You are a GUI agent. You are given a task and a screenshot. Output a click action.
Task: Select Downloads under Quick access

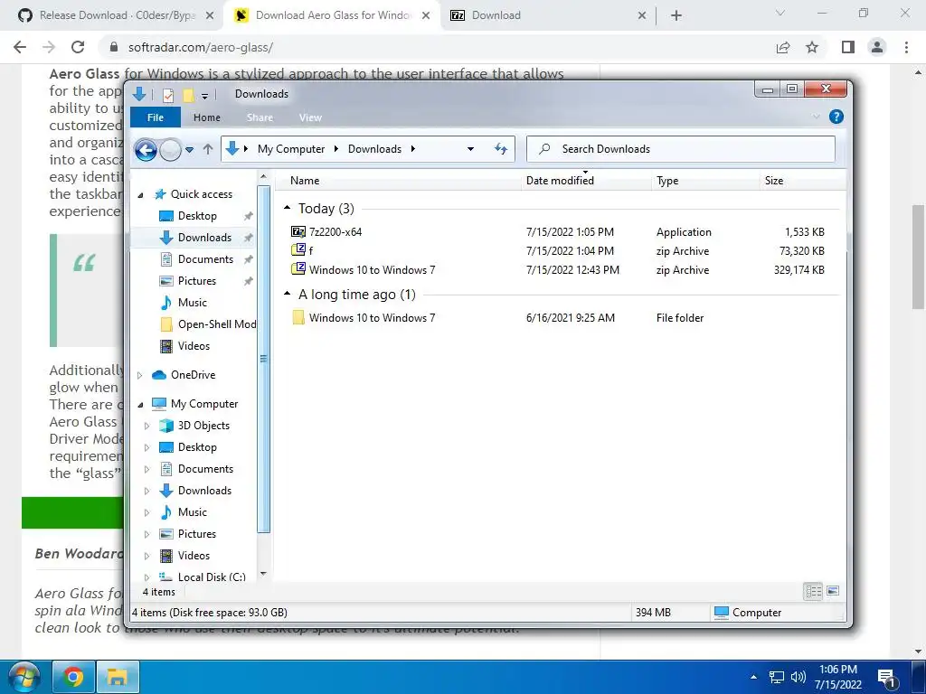tap(204, 238)
